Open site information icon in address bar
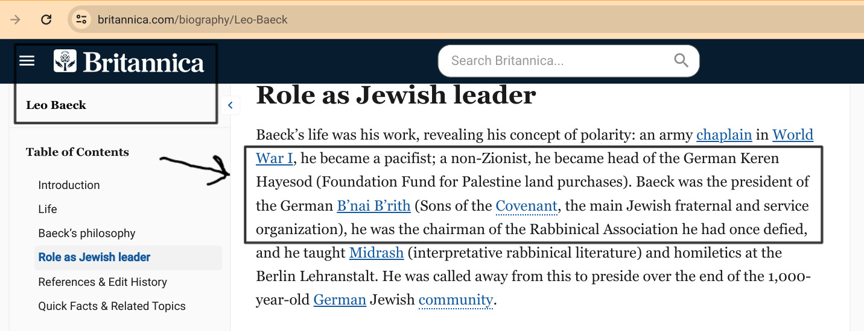This screenshot has width=864, height=331. tap(81, 20)
